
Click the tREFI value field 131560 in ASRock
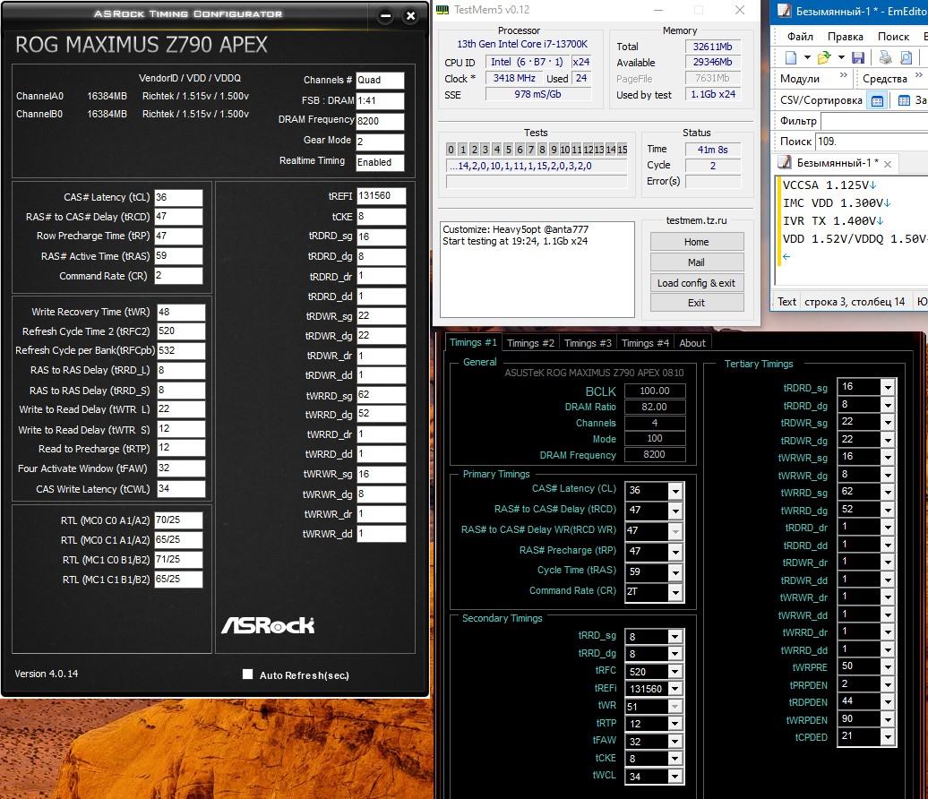[x=382, y=196]
